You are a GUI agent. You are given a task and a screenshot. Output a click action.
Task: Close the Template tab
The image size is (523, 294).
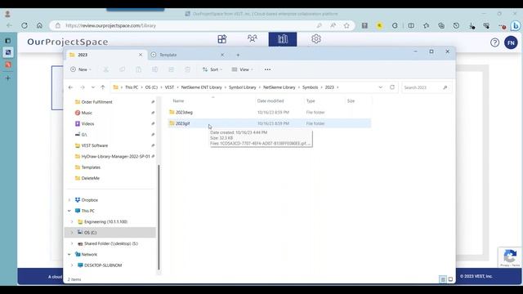(x=222, y=55)
